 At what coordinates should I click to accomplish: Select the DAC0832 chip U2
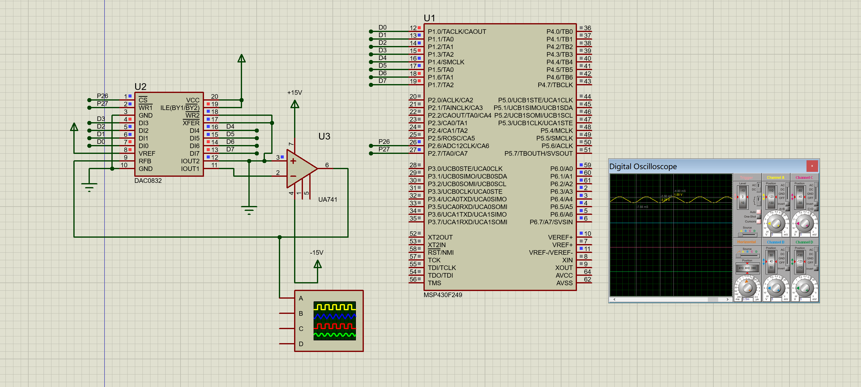pos(169,140)
